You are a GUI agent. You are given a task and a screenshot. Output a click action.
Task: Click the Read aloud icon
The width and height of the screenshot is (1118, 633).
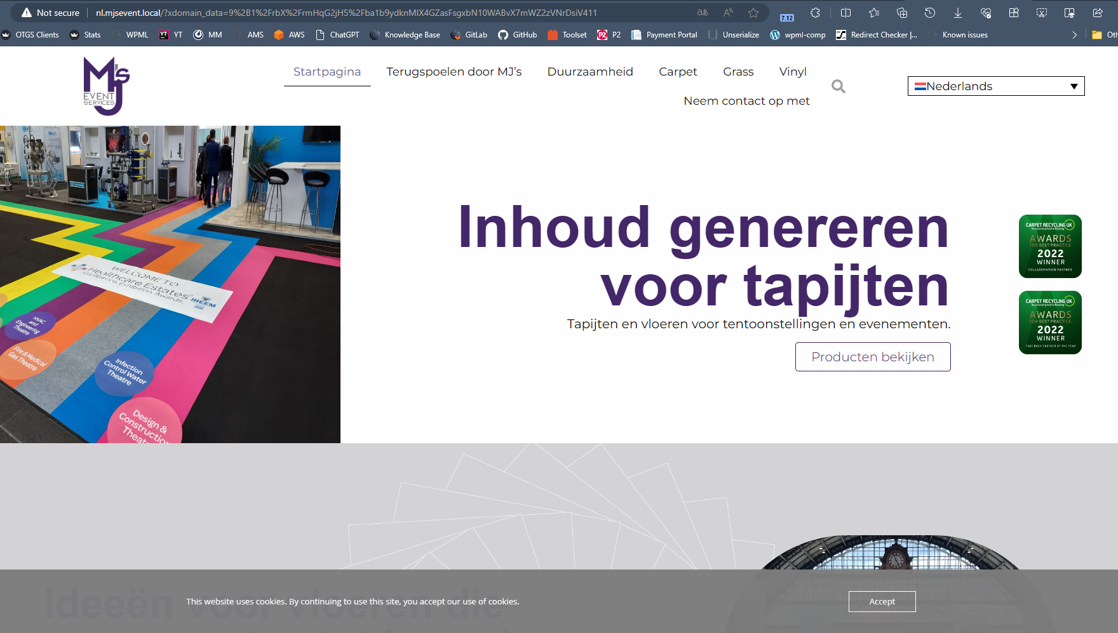coord(728,13)
